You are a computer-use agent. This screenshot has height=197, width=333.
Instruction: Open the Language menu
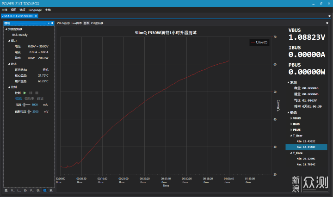pos(35,10)
